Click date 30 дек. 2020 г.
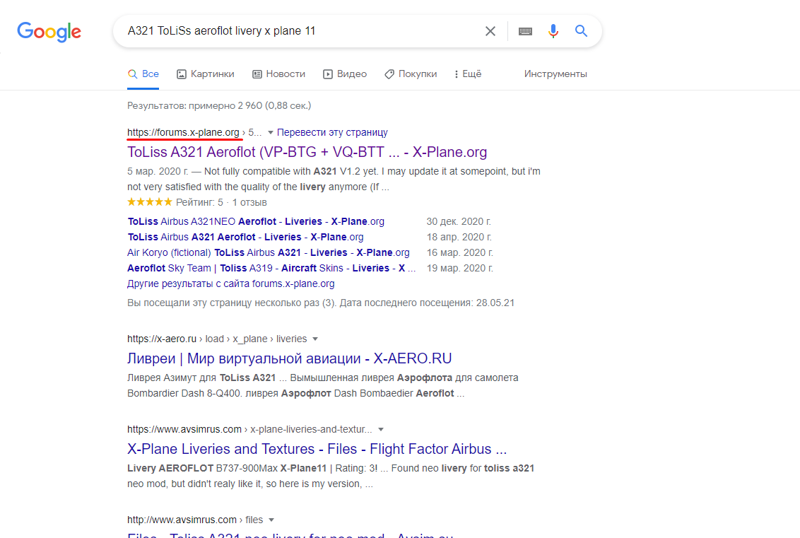 (459, 221)
